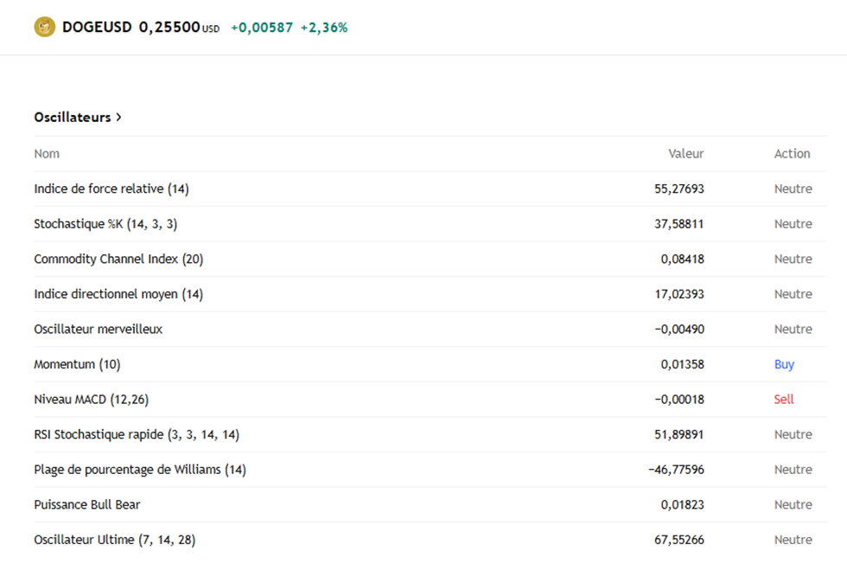Click the Valeur column header

coord(685,154)
